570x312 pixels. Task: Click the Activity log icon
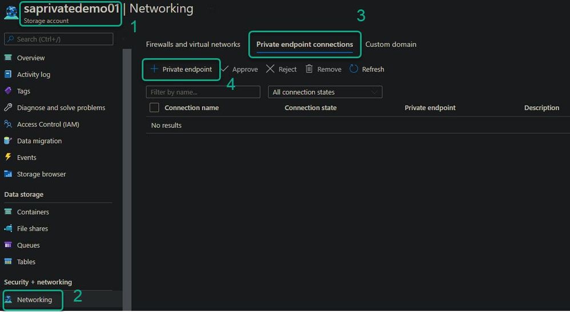coord(8,75)
